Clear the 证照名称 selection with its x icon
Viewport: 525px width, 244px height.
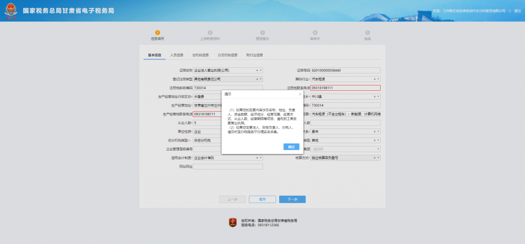[x=257, y=70]
